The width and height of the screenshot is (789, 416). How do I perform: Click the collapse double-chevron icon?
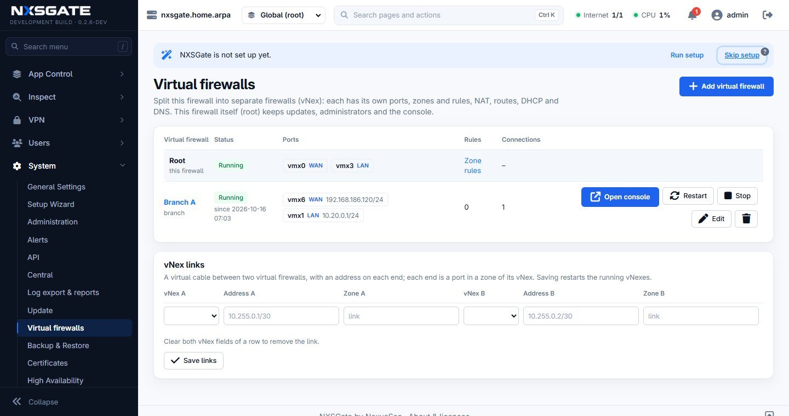[17, 402]
